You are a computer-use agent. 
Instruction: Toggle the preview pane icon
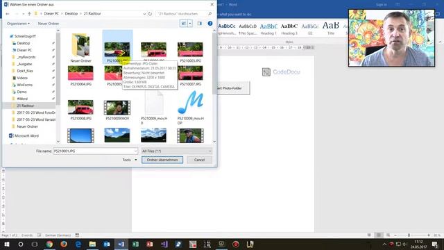[200, 24]
